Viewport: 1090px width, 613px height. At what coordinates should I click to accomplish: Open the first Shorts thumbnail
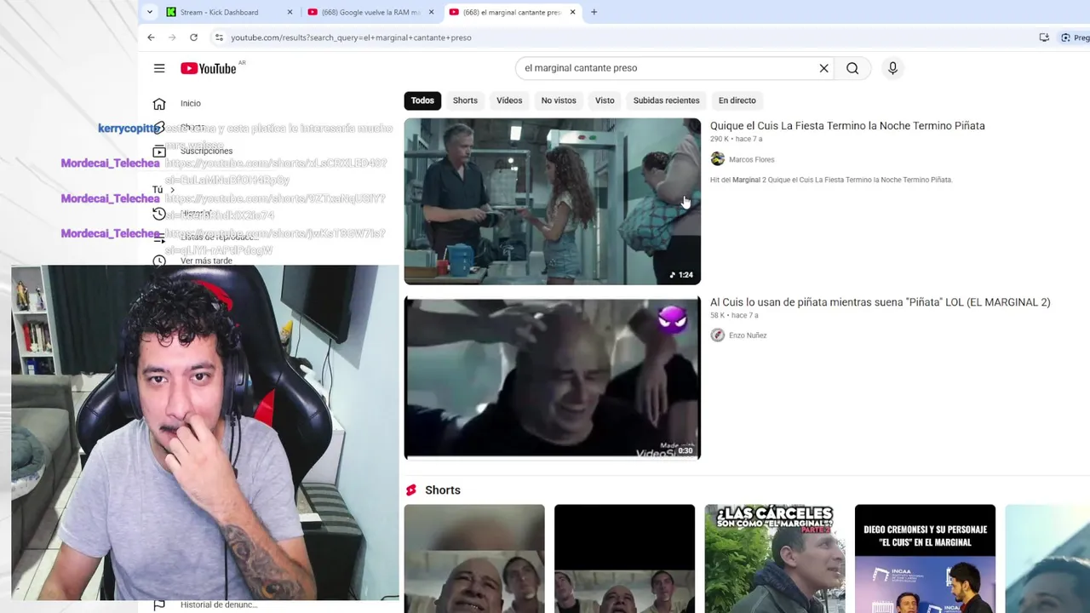[474, 559]
